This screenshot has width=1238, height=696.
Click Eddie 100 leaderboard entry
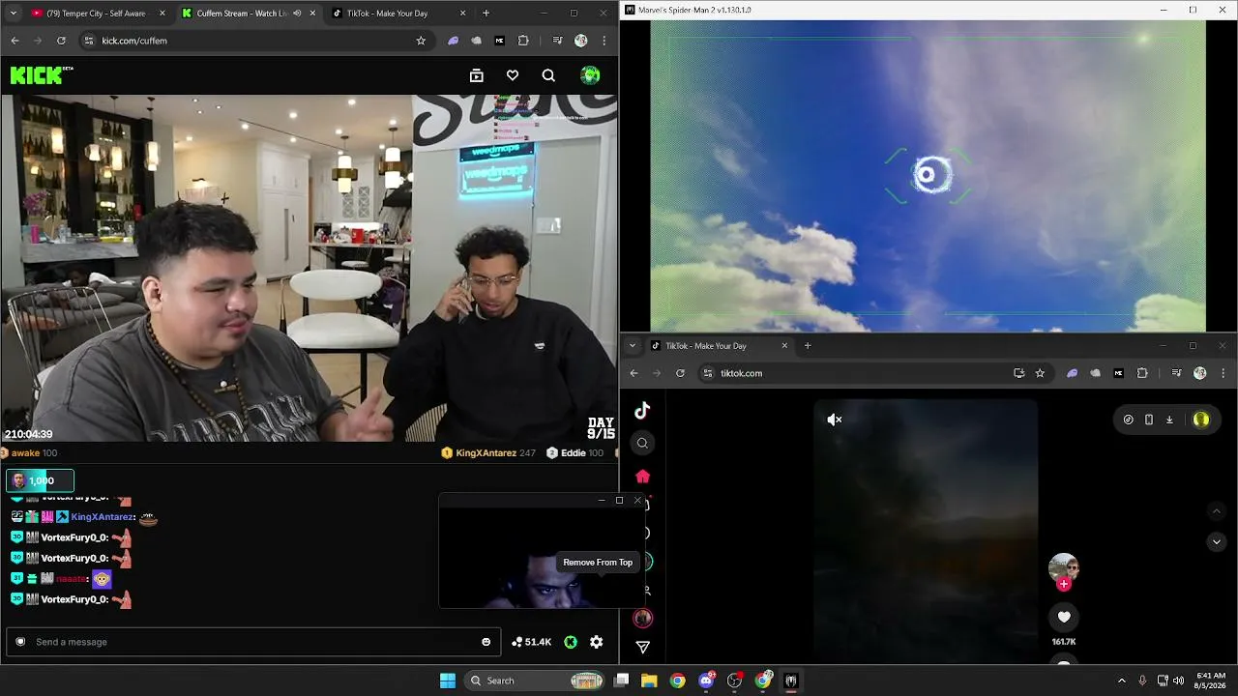tap(575, 452)
